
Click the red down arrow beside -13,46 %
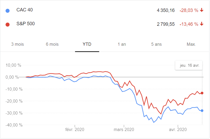(202, 24)
